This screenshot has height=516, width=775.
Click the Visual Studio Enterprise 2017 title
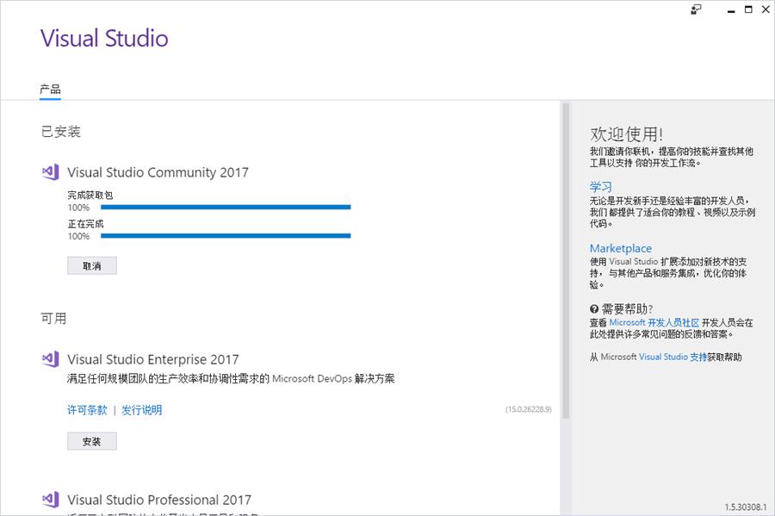click(152, 359)
